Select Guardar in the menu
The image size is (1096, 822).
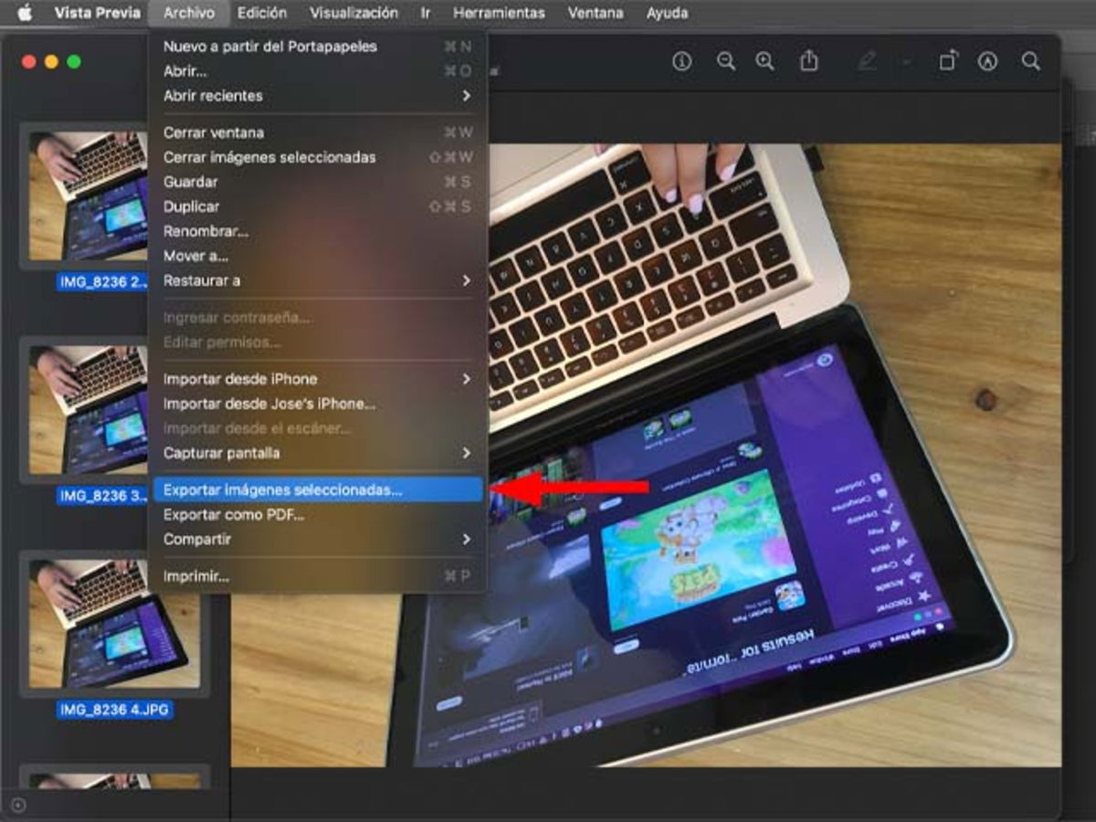click(x=317, y=182)
